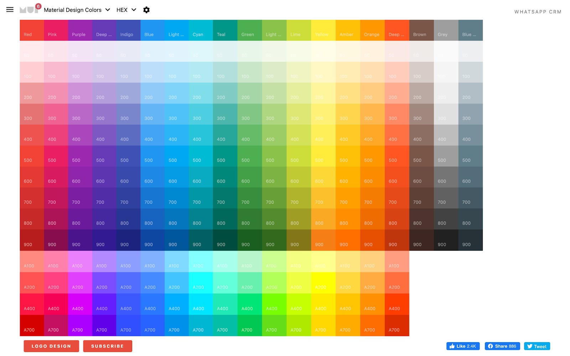Open the settings gear

146,10
